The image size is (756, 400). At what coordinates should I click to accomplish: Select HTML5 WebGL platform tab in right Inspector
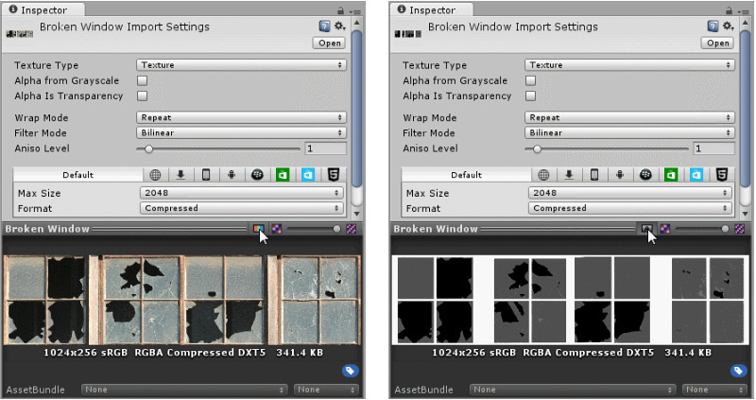tap(722, 175)
